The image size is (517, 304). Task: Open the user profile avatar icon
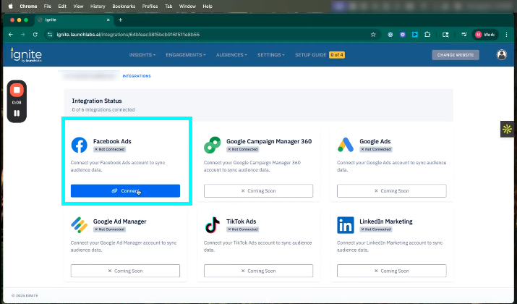(x=502, y=55)
